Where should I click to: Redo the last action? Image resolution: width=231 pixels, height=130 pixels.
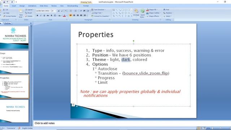(12, 2)
